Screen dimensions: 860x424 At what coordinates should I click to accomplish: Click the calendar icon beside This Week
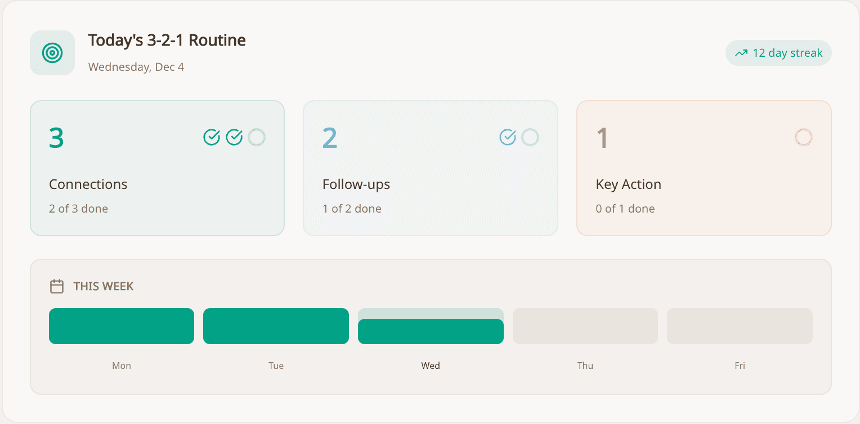pos(57,286)
